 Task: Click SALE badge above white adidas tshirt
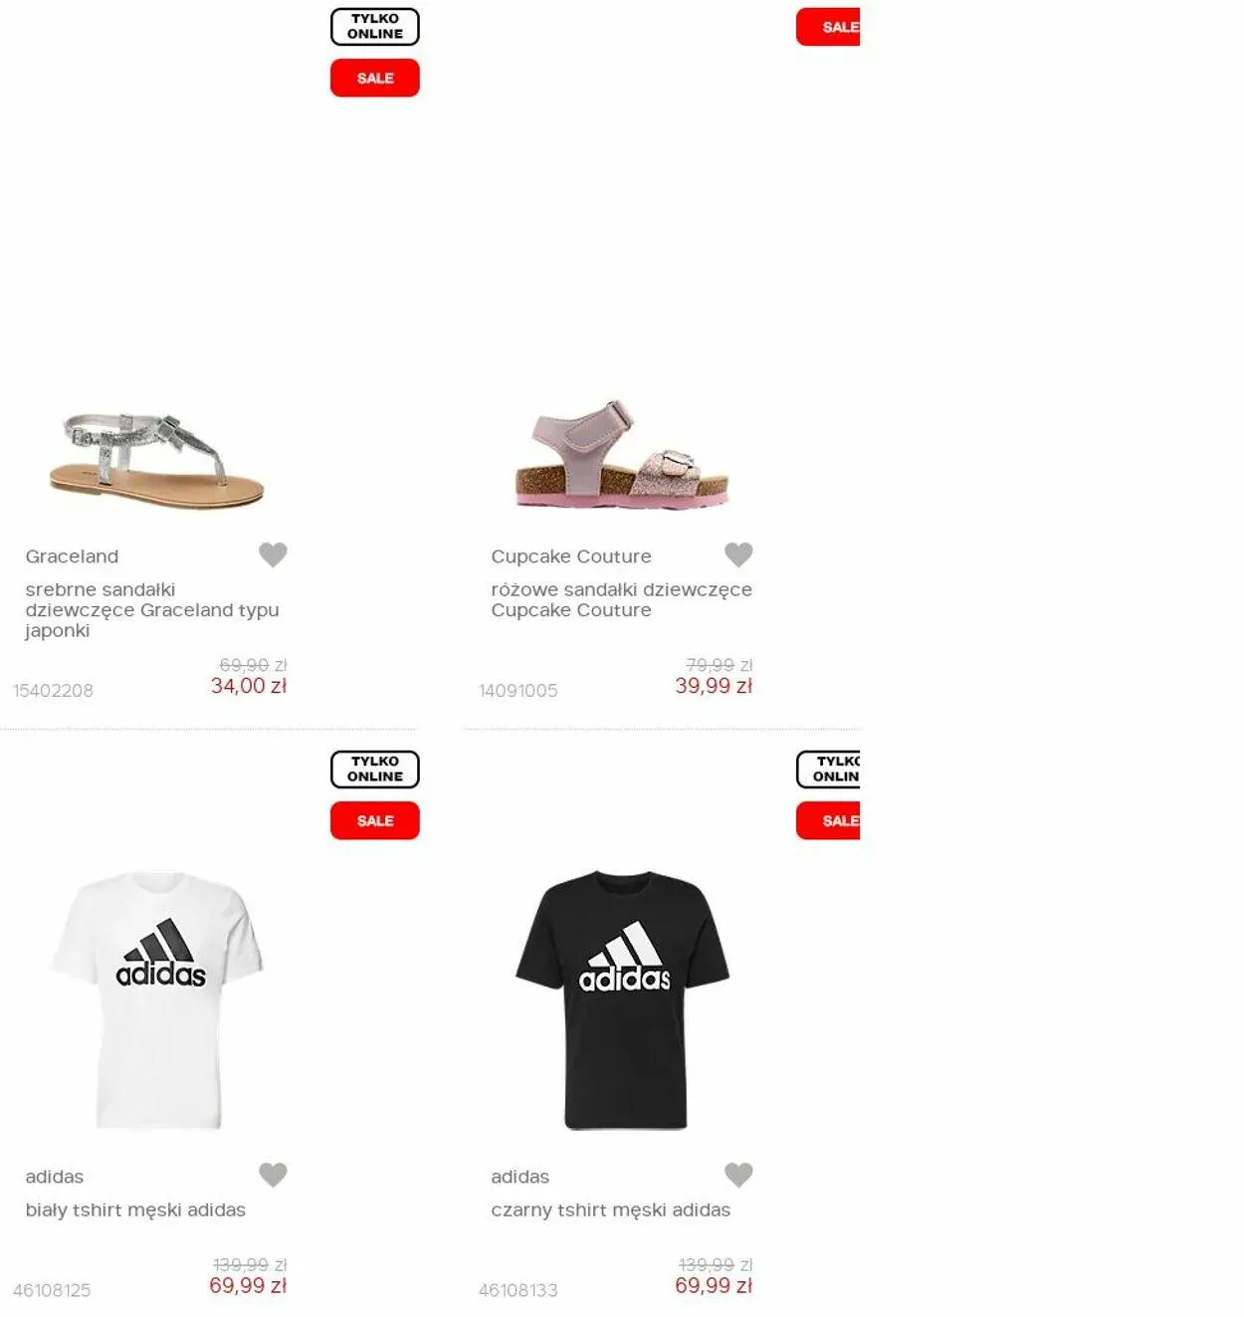pos(375,820)
